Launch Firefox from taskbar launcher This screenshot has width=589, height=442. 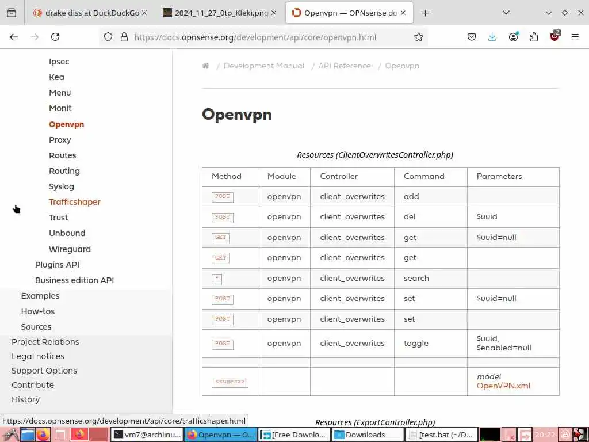coord(43,435)
